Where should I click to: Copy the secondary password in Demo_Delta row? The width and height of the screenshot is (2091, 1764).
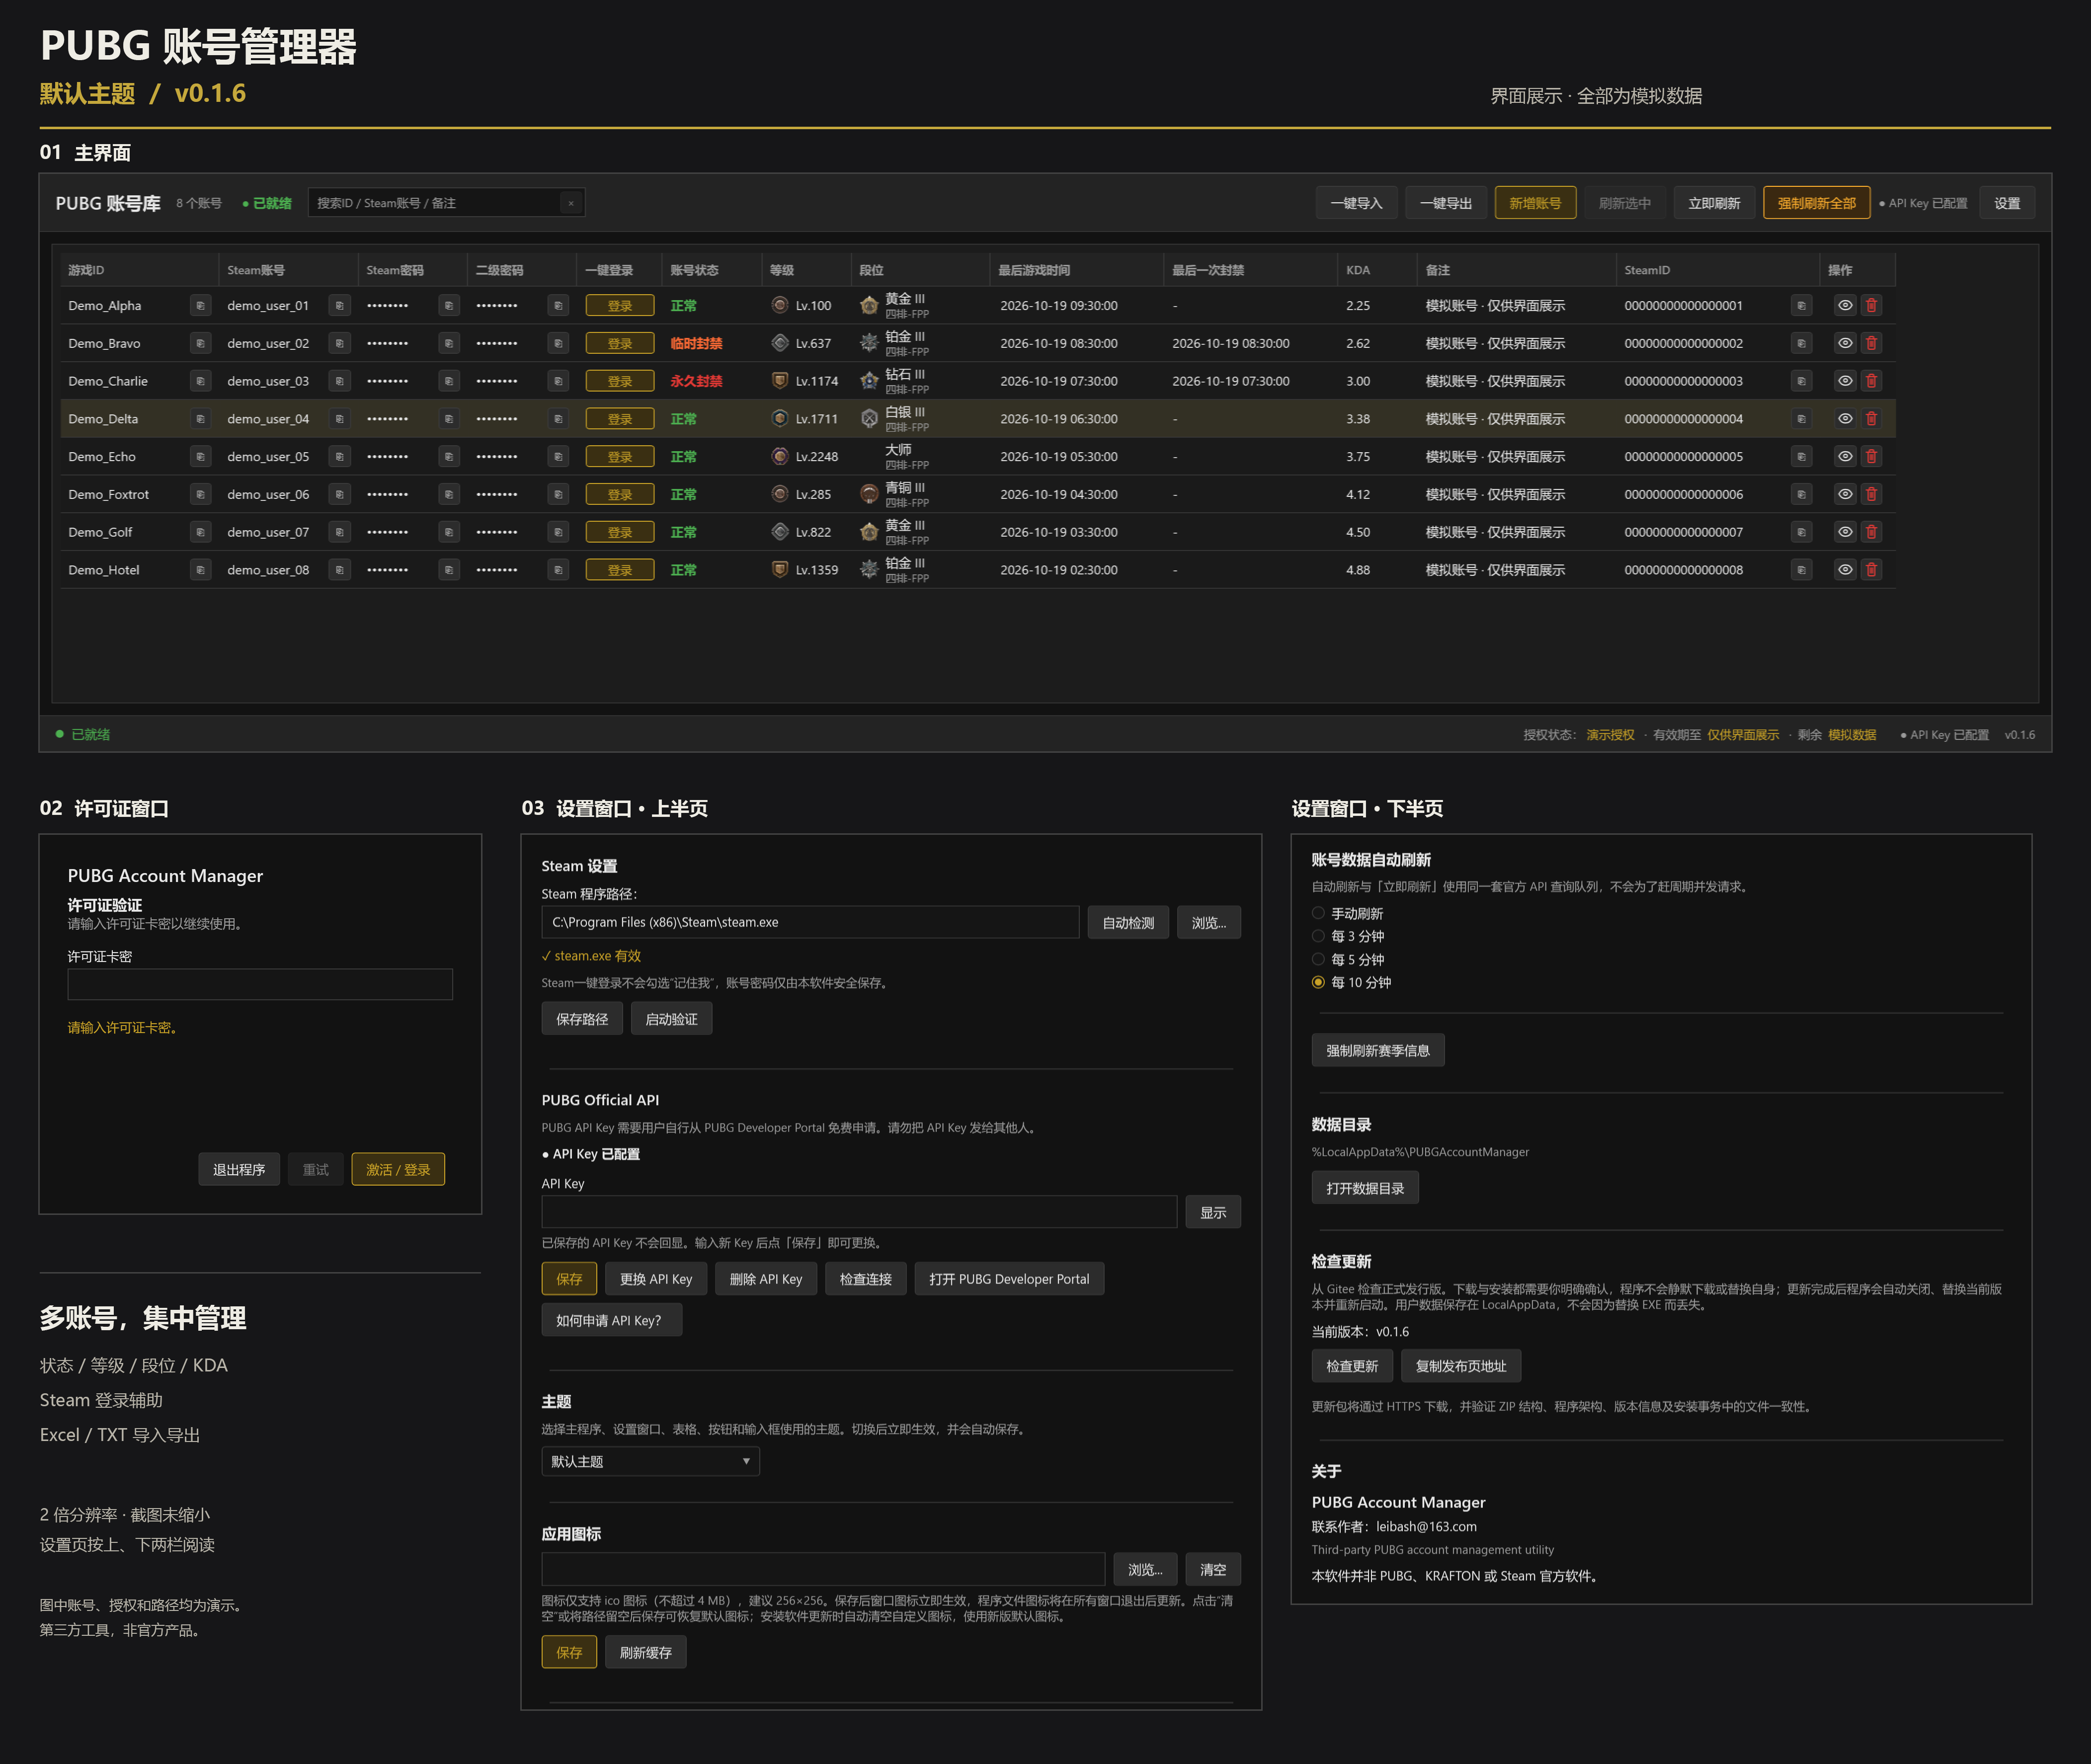tap(558, 419)
